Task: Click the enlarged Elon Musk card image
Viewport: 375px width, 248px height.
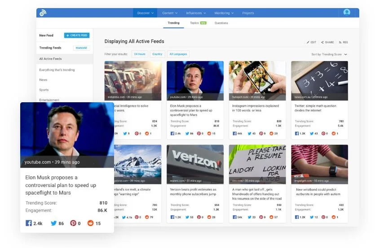Action: [x=67, y=135]
